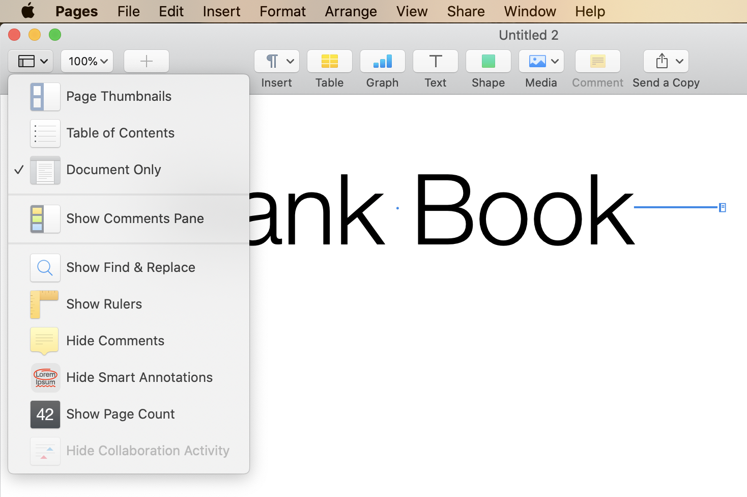Add a Text box from toolbar
Viewport: 747px width, 497px height.
[436, 61]
